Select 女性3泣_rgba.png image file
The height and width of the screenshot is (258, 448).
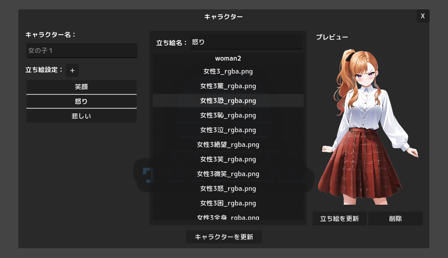point(228,130)
